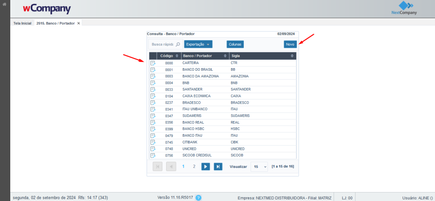Click edit icon for CAIXA ECONMICA row
The image size is (435, 201).
(153, 96)
